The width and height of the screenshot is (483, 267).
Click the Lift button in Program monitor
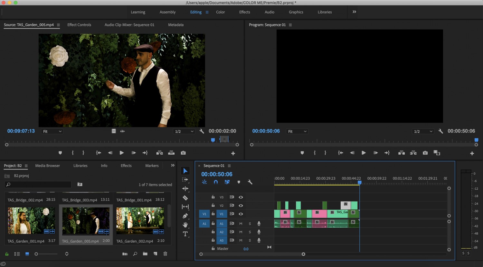point(402,153)
